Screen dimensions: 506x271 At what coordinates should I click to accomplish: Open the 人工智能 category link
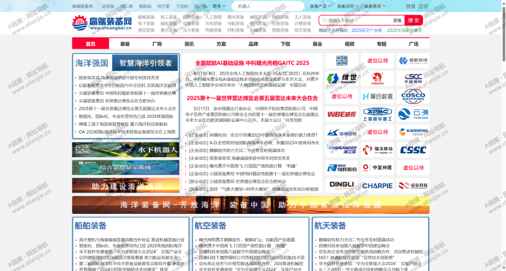click(214, 17)
